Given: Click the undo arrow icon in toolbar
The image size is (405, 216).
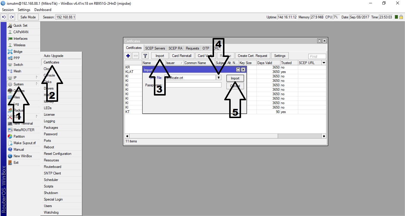Looking at the screenshot, I should 4,17.
